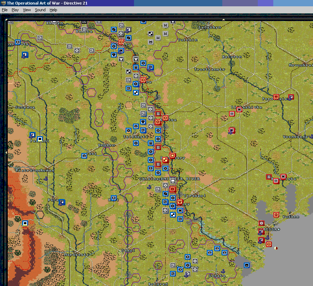
Task: Select the red infantry unit on Mogilev
Action: coord(121,42)
